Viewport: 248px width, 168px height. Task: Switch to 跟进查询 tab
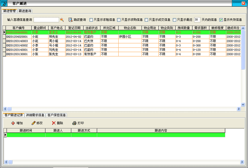[25, 11]
